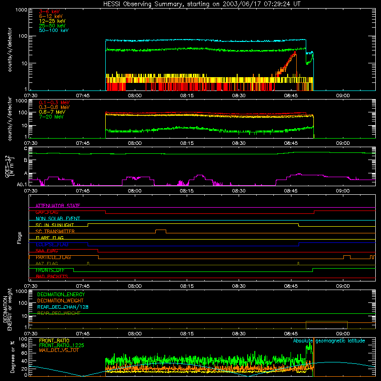Select the BAD_PACKETS flag label
The image size is (381, 381).
pos(52,276)
